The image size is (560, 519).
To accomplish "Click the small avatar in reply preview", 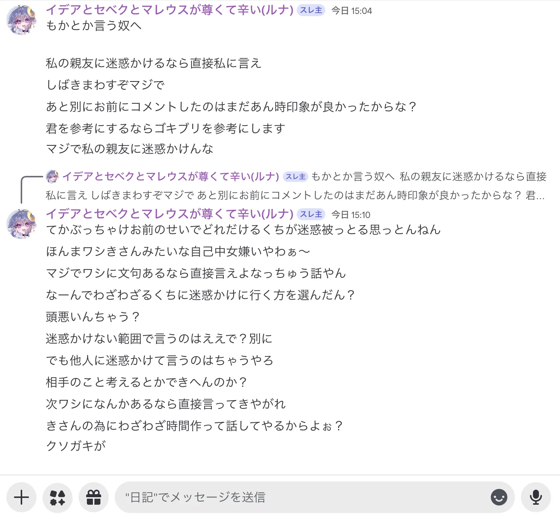I will (52, 176).
